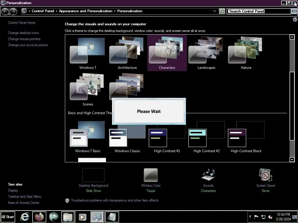
Task: Open the address bar history dropdown
Action: pos(214,11)
